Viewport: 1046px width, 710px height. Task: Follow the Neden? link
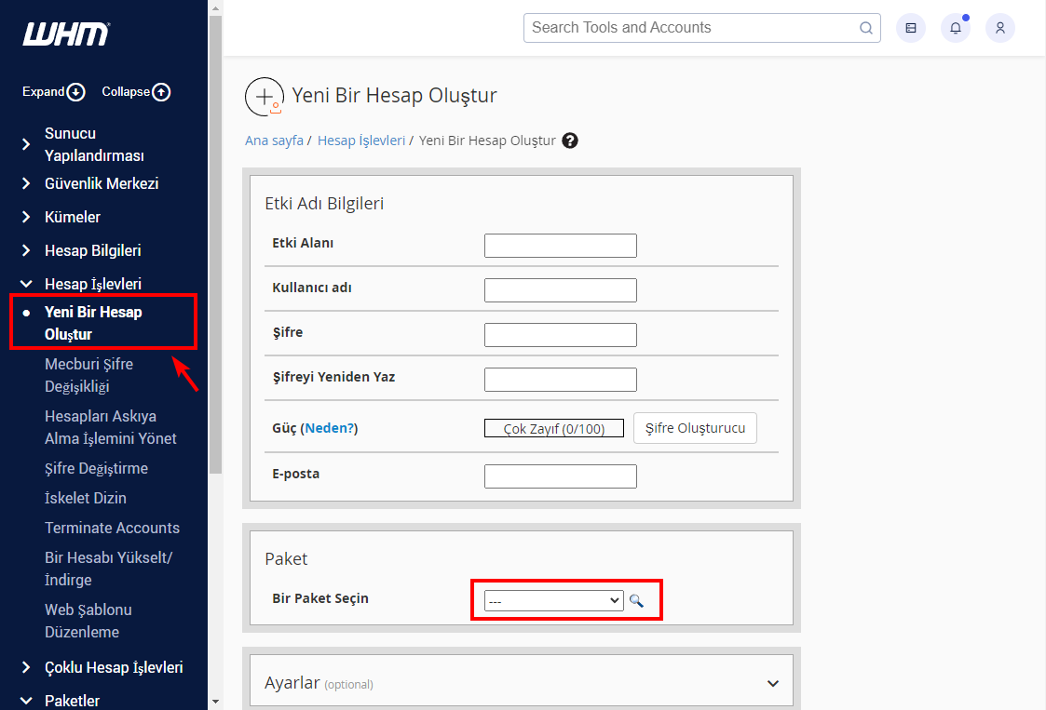point(329,428)
